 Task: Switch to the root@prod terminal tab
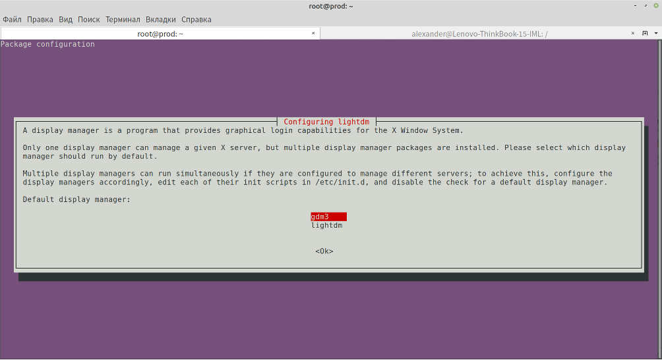pyautogui.click(x=160, y=34)
